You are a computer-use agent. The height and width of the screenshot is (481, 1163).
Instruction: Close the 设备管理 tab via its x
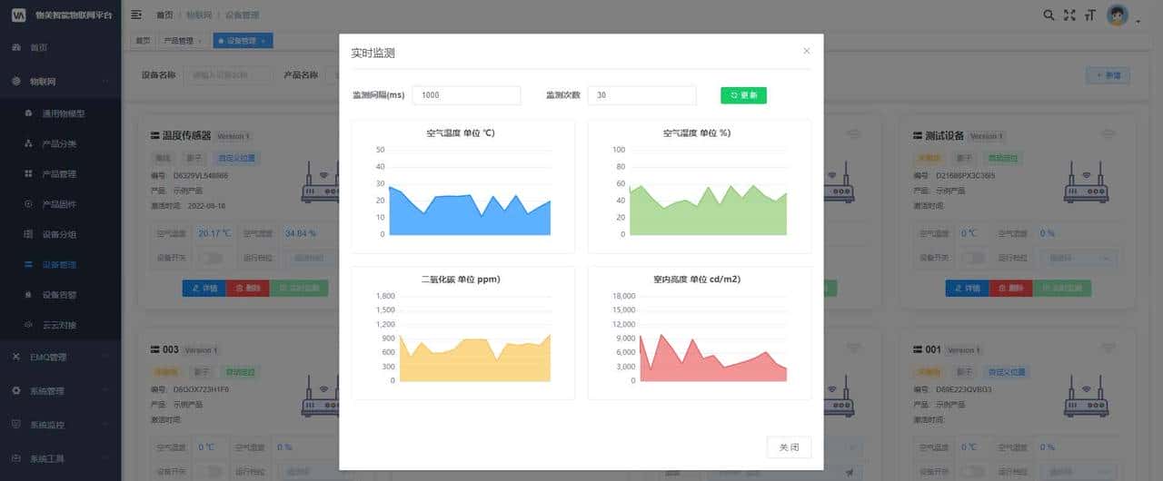(263, 41)
